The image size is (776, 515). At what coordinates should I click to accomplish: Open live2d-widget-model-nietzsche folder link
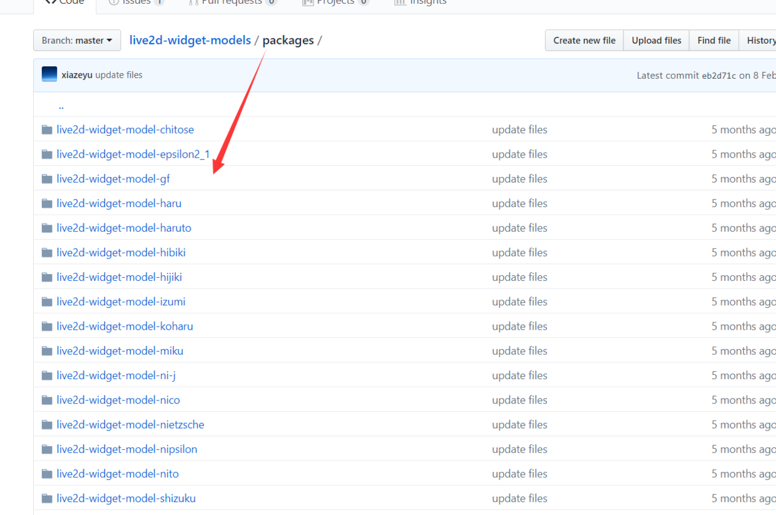click(x=130, y=424)
